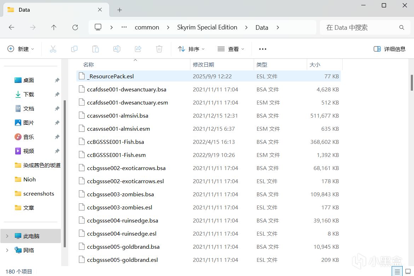Click the Share icon in toolbar

click(138, 49)
